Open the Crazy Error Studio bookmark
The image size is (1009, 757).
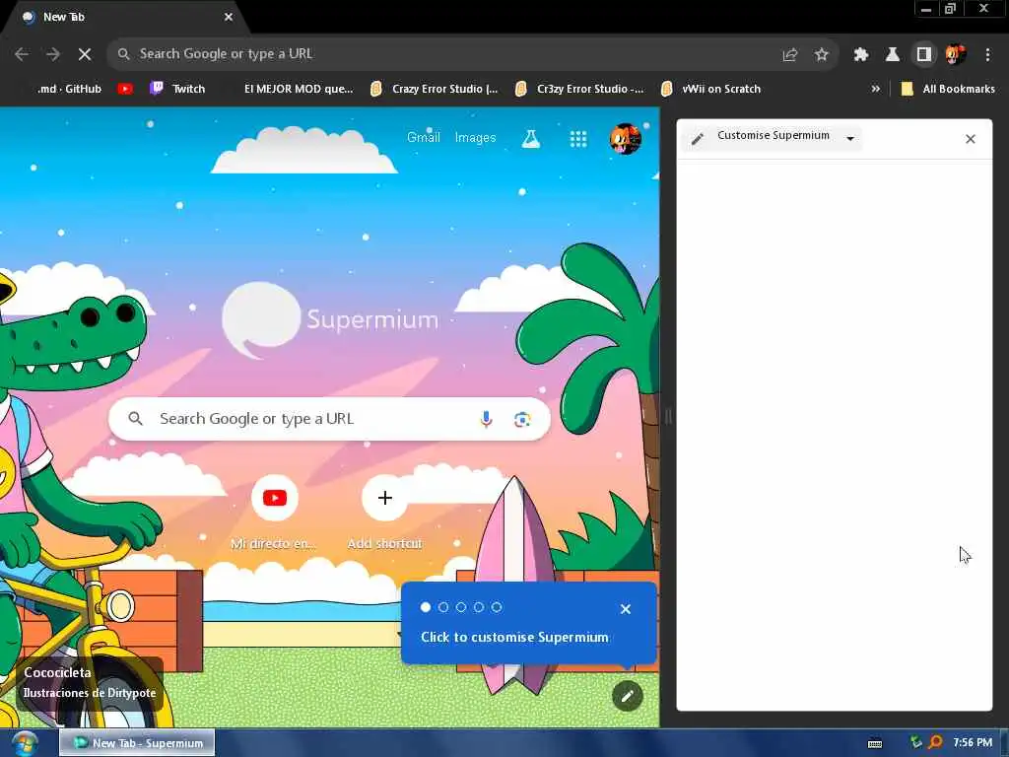[435, 89]
